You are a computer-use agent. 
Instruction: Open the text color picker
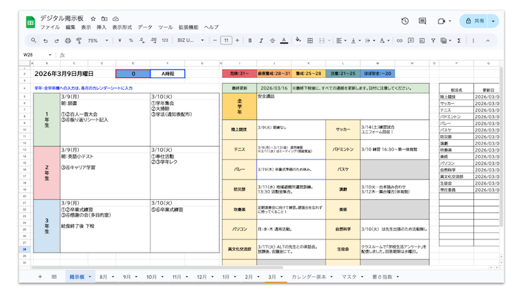tap(283, 40)
